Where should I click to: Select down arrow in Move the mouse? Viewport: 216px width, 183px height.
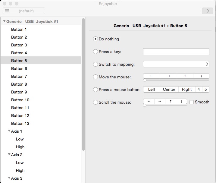pyautogui.click(x=201, y=76)
